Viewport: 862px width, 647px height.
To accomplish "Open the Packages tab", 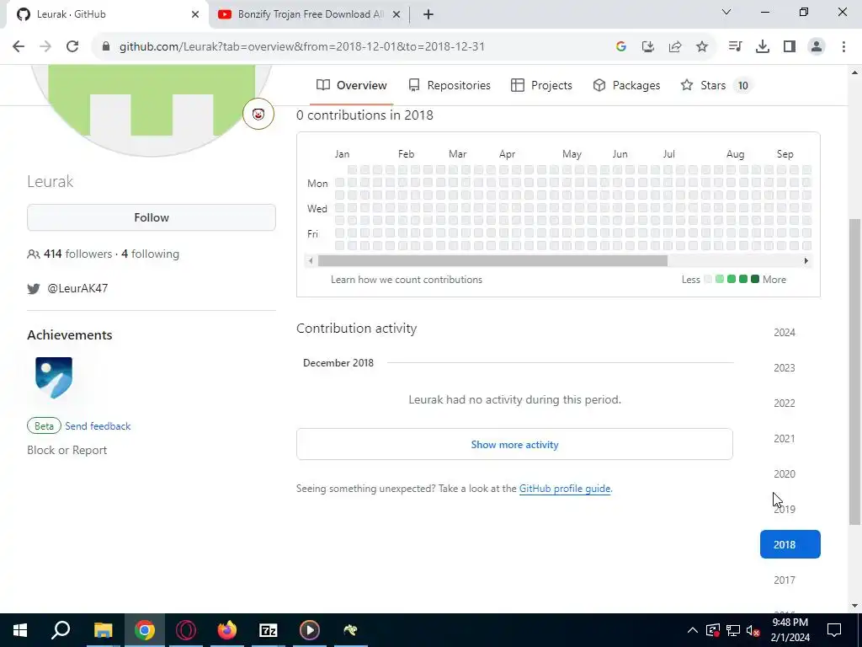I will point(626,85).
